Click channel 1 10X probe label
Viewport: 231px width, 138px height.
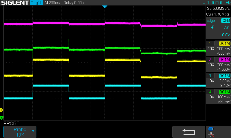pyautogui.click(x=211, y=49)
